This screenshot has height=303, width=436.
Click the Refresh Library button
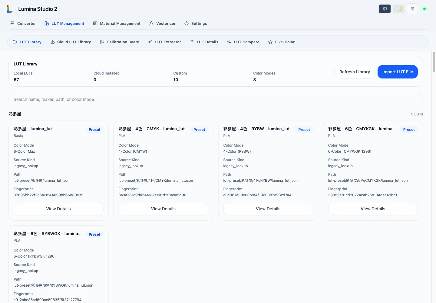355,72
